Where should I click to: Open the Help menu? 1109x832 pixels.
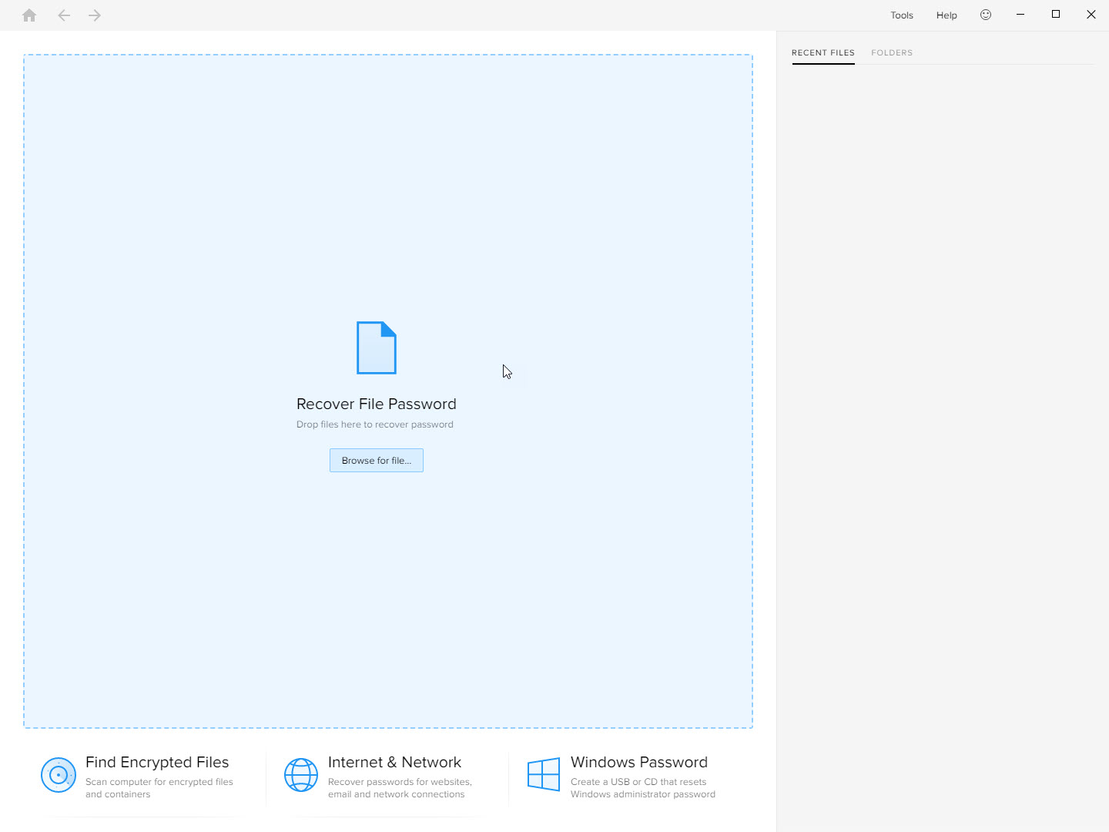click(x=947, y=15)
